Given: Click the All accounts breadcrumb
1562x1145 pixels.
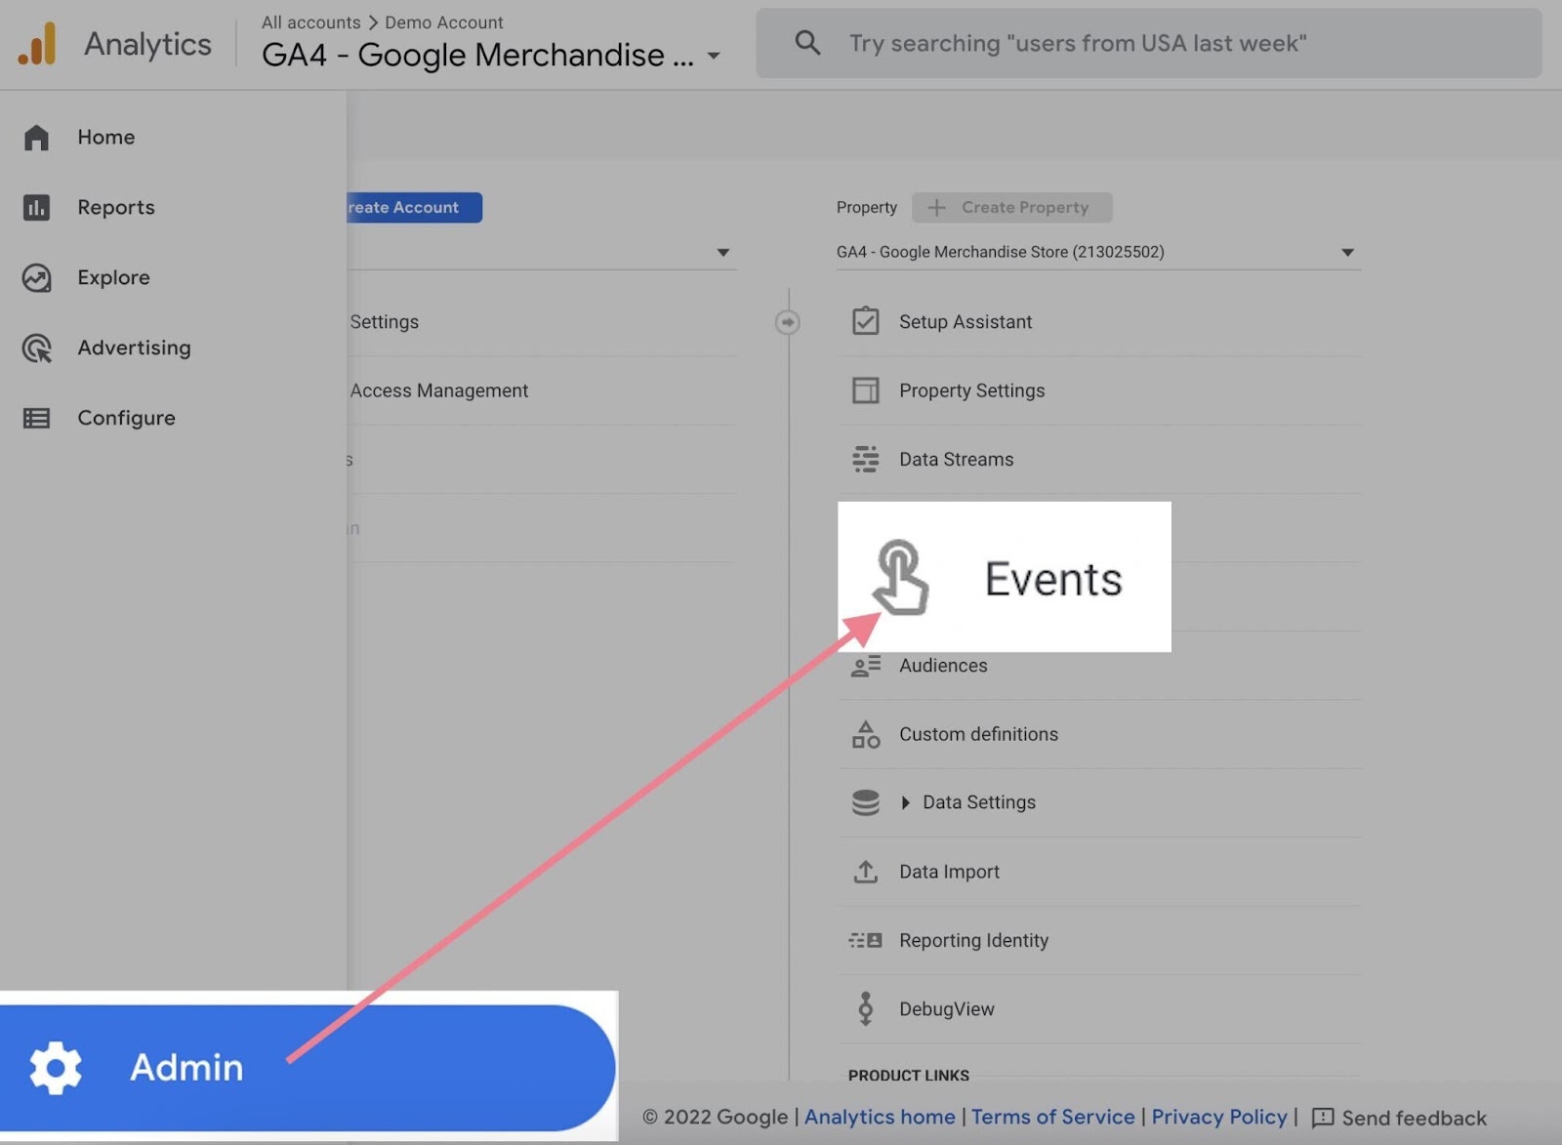Looking at the screenshot, I should (x=310, y=21).
